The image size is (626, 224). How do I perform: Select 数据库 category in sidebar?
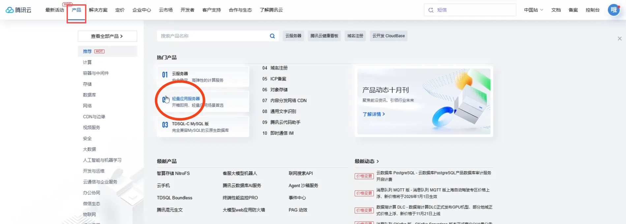(x=89, y=95)
